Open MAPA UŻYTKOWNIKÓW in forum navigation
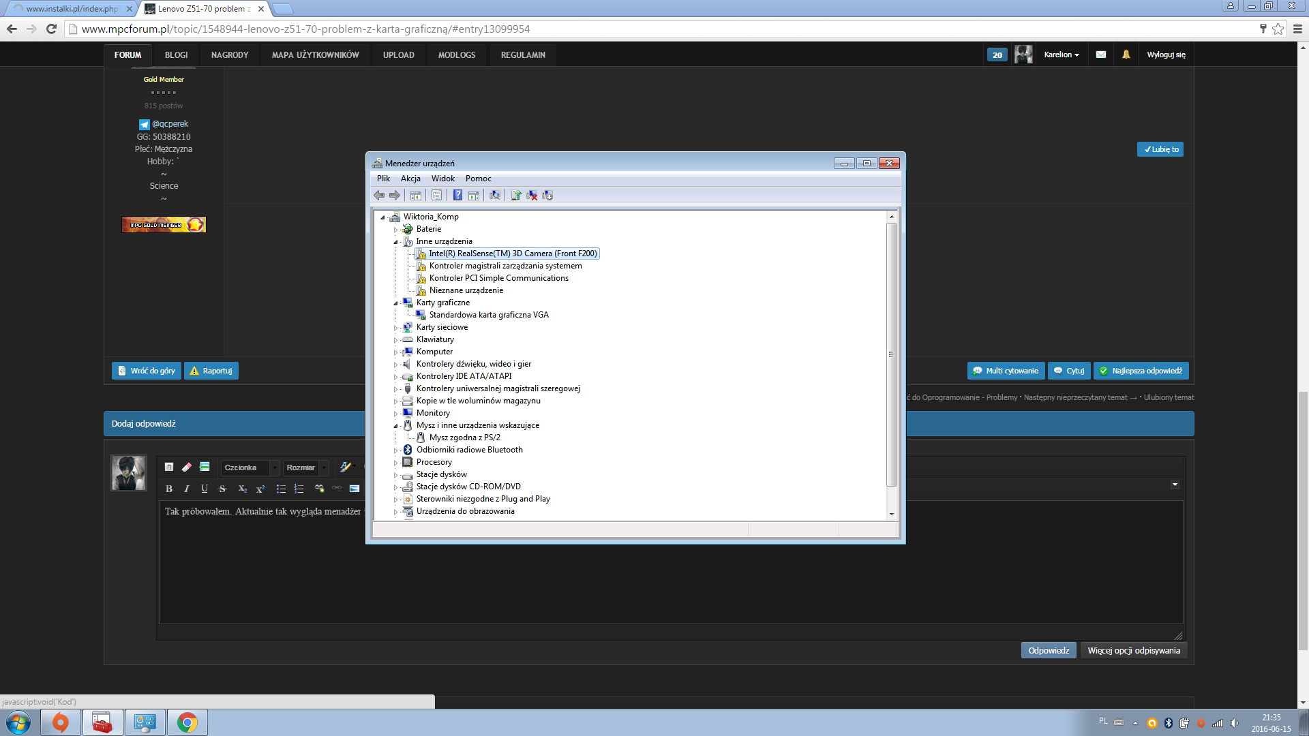Viewport: 1309px width, 736px height. click(316, 55)
